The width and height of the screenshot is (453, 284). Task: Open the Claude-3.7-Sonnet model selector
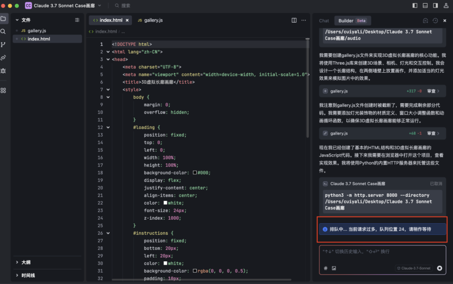[x=414, y=268]
